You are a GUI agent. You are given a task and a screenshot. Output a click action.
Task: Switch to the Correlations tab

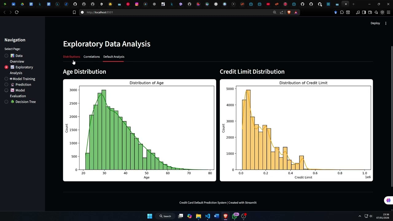pos(91,57)
